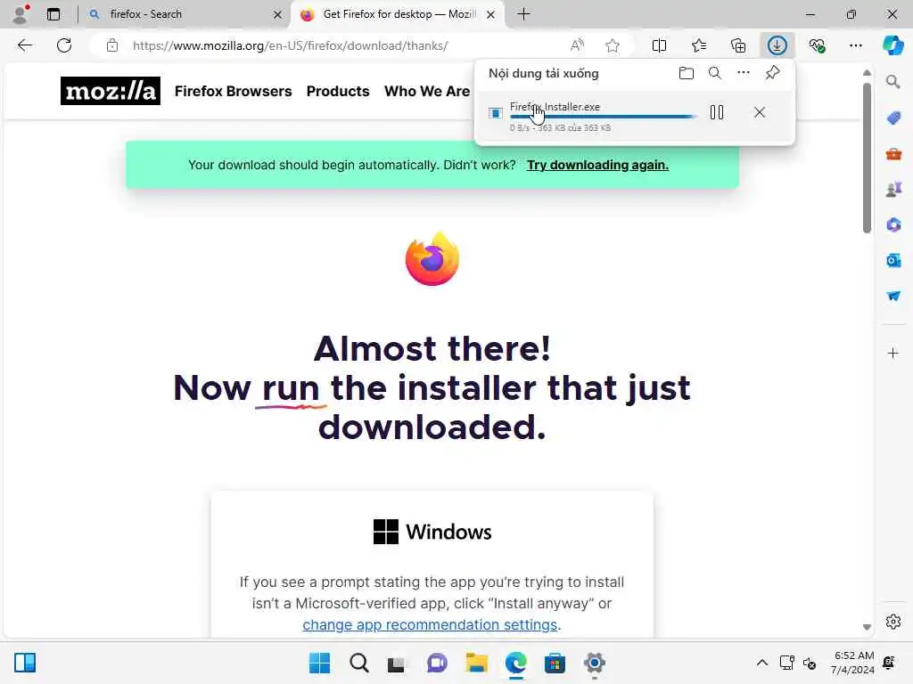Screen dimensions: 913x684
Task: View site information lock icon
Action: [112, 45]
